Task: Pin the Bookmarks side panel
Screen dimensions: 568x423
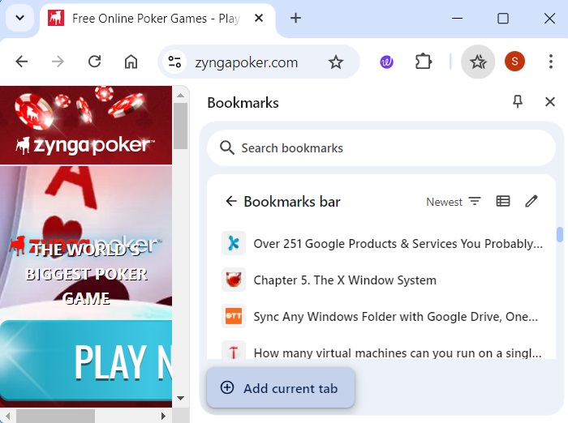Action: pos(518,101)
